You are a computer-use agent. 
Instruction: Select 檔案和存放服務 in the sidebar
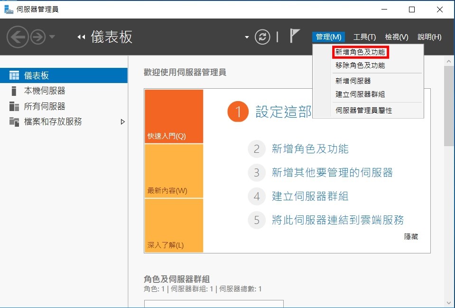point(64,121)
